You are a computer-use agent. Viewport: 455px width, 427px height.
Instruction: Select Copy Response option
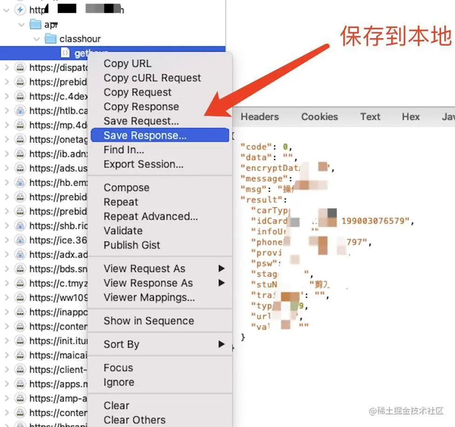tap(141, 107)
